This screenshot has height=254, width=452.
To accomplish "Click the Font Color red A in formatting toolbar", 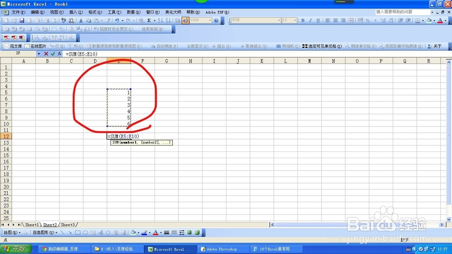I will 440,20.
